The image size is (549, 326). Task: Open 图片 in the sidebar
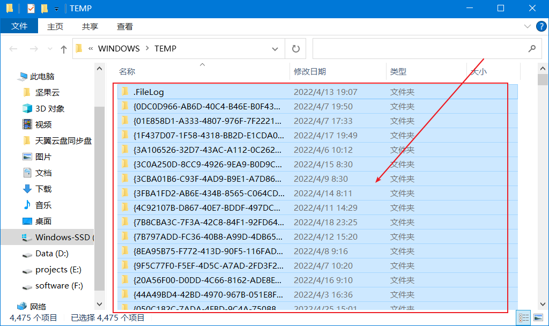pyautogui.click(x=43, y=157)
